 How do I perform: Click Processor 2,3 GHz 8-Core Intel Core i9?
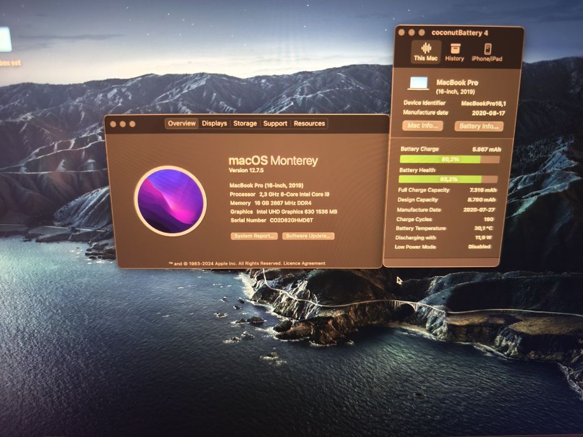click(279, 194)
